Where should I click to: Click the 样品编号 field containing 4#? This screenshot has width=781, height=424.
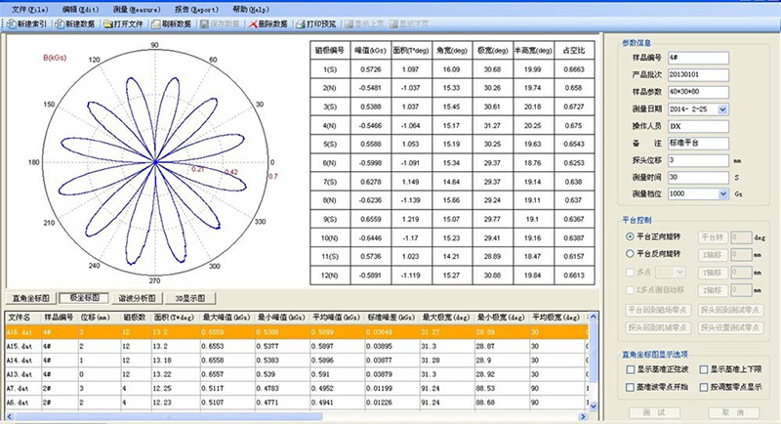coord(698,58)
